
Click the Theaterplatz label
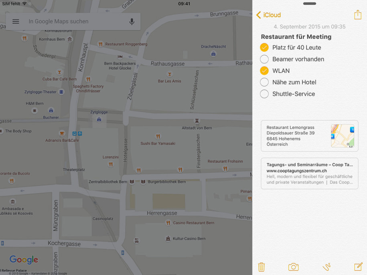click(74, 170)
